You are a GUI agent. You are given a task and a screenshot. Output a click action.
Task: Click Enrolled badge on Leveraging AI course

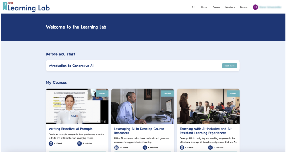[167, 93]
